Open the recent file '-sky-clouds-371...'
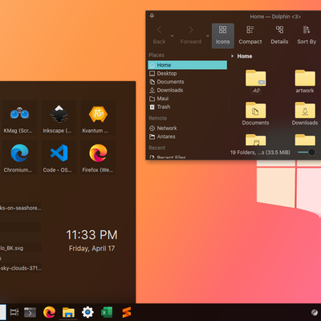321x321 pixels. click(21, 268)
